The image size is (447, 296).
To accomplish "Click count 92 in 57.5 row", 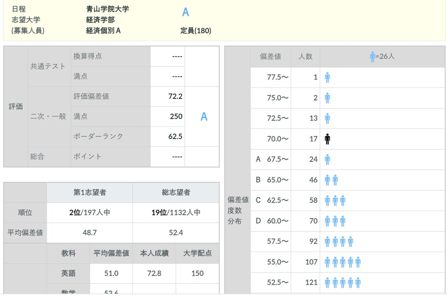I will point(313,242).
